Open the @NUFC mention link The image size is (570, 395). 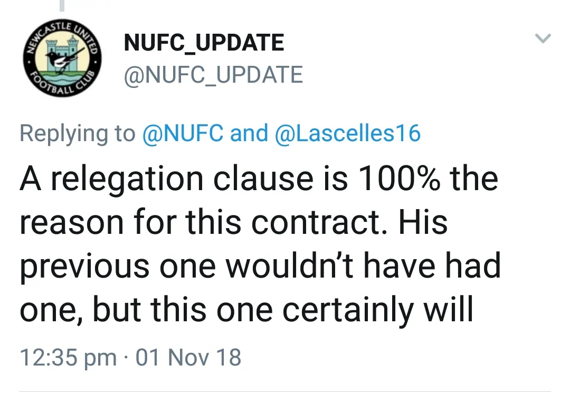coord(184,133)
